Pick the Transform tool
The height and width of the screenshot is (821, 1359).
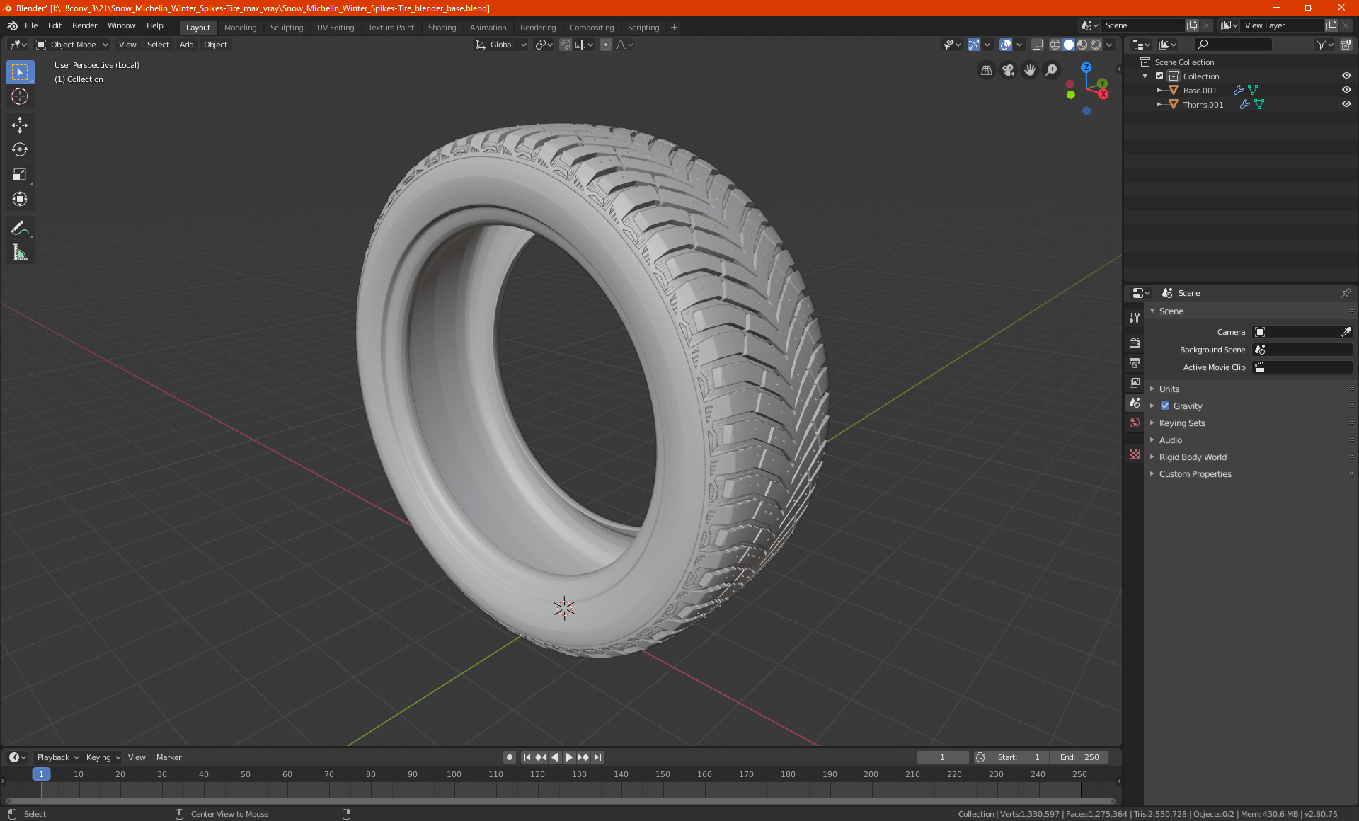click(20, 199)
